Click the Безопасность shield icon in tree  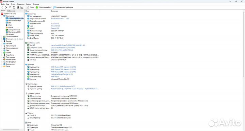(x=4, y=59)
